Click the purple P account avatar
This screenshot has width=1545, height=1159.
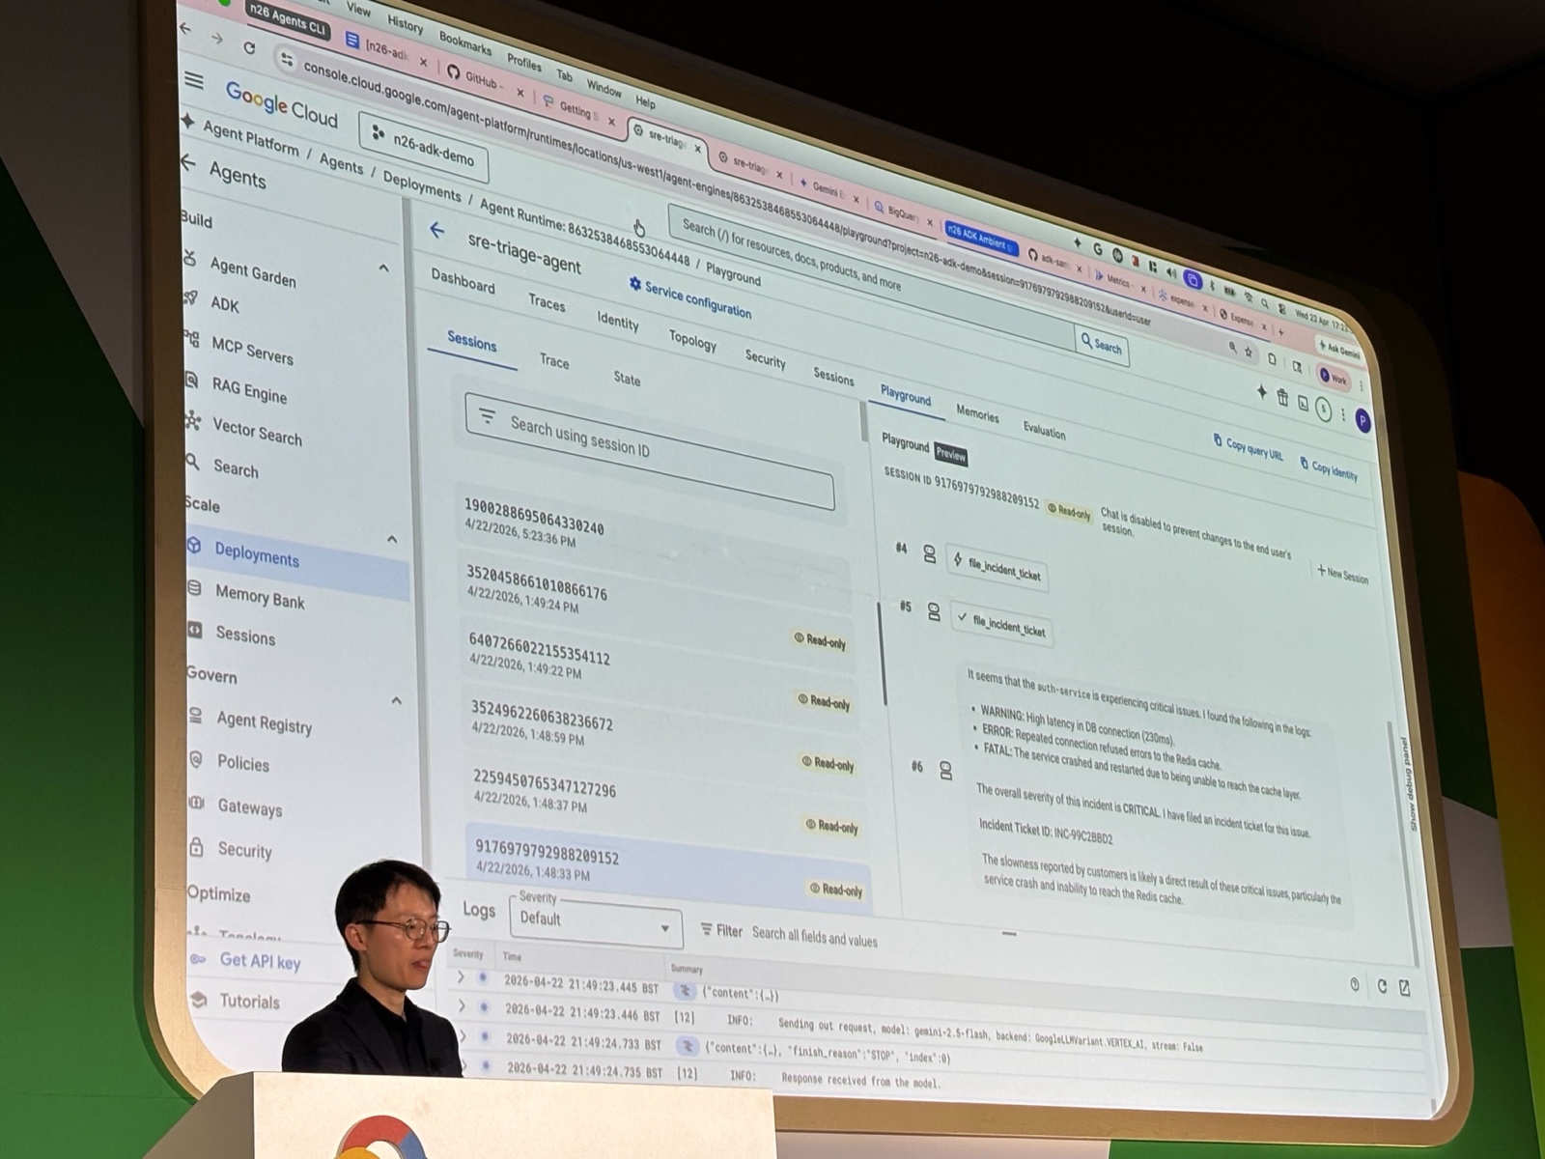1362,420
